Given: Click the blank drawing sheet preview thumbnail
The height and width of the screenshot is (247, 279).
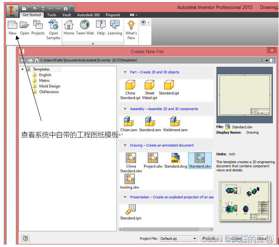Looking at the screenshot, I should 245,95.
